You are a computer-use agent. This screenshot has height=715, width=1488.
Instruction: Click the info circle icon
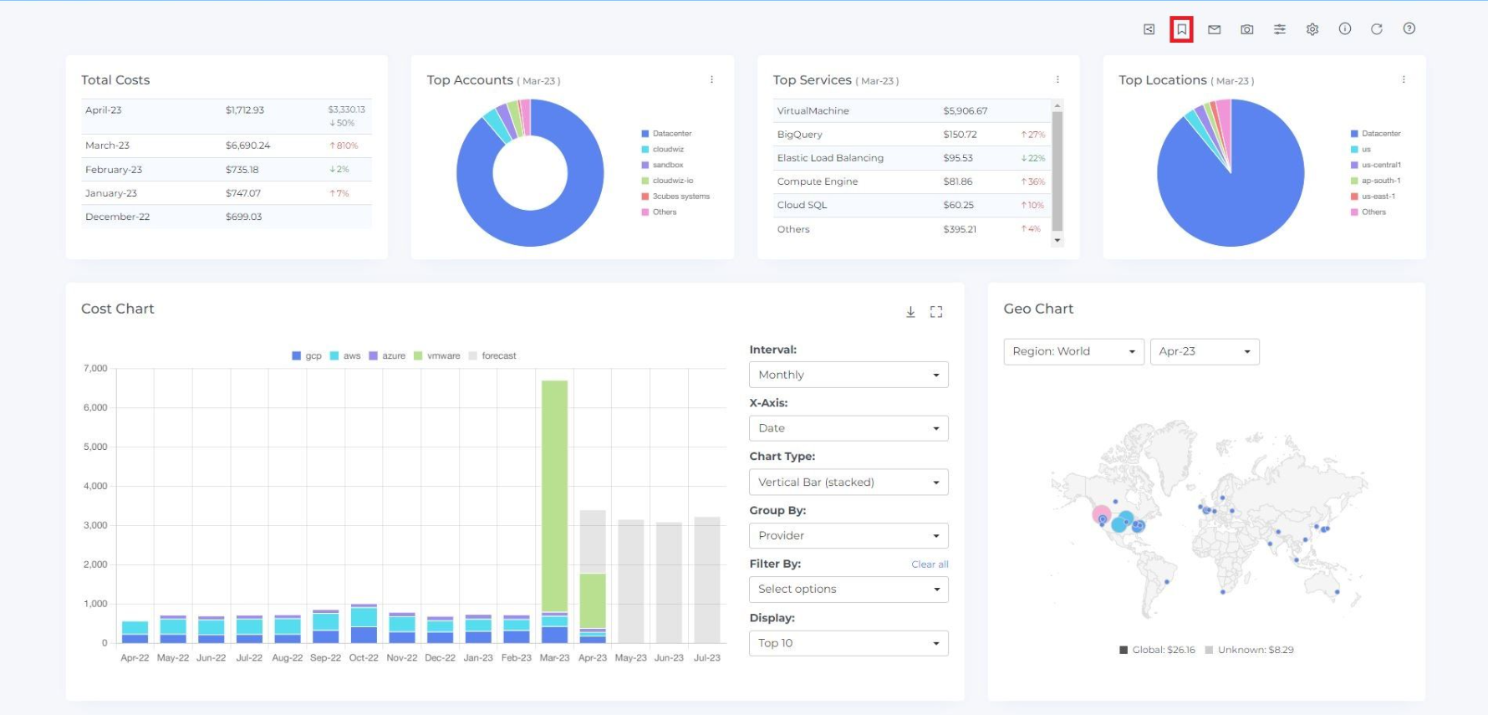click(1345, 28)
